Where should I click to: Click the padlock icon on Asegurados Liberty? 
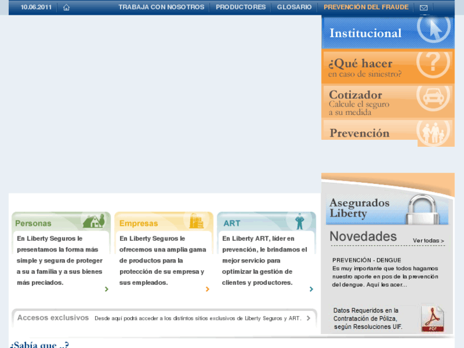(x=423, y=209)
